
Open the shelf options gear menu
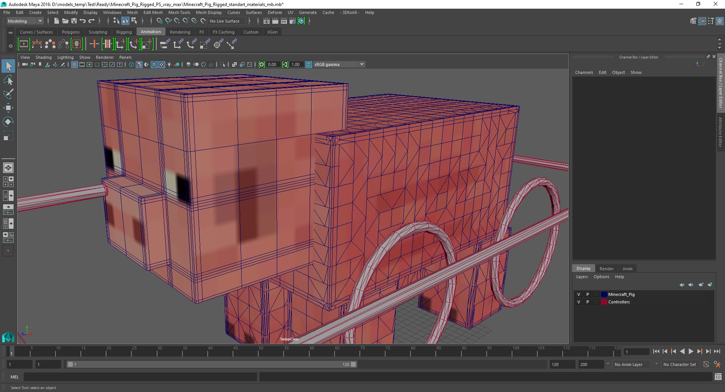tap(11, 46)
